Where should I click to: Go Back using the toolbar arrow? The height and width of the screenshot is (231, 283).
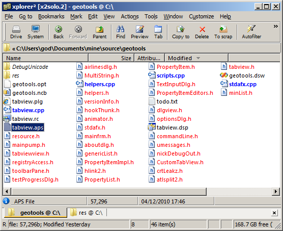tap(59, 29)
